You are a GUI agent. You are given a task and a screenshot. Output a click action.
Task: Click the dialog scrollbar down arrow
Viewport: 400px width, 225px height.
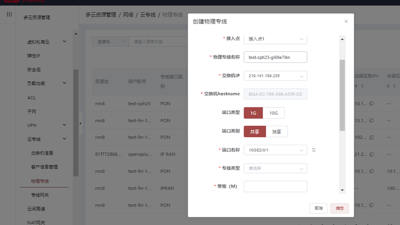tap(342, 190)
